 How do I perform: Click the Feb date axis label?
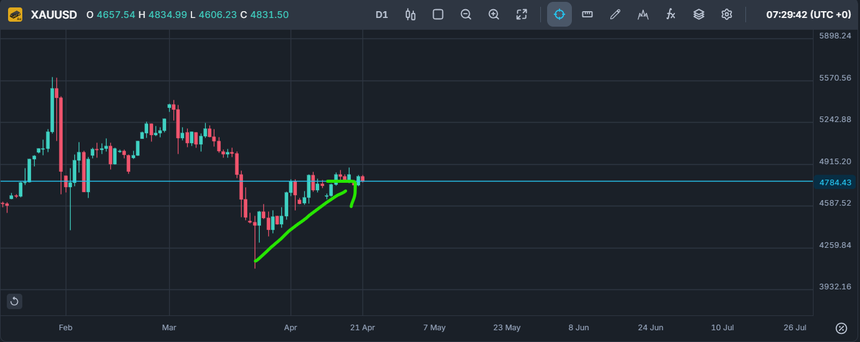point(66,327)
